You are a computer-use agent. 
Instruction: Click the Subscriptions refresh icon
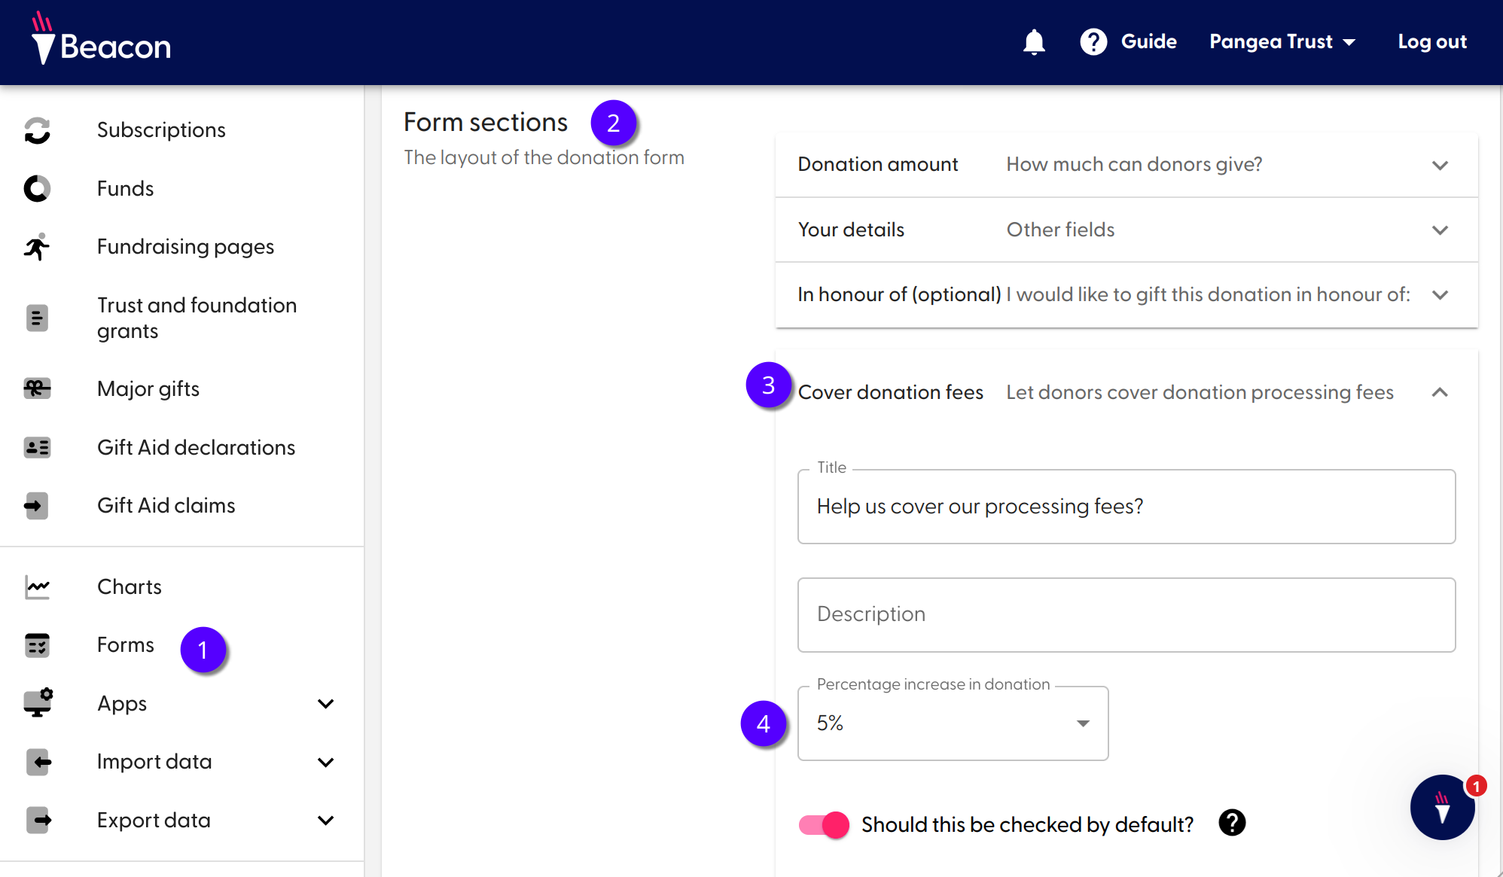click(37, 130)
